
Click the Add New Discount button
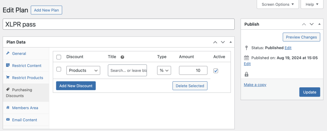(76, 86)
